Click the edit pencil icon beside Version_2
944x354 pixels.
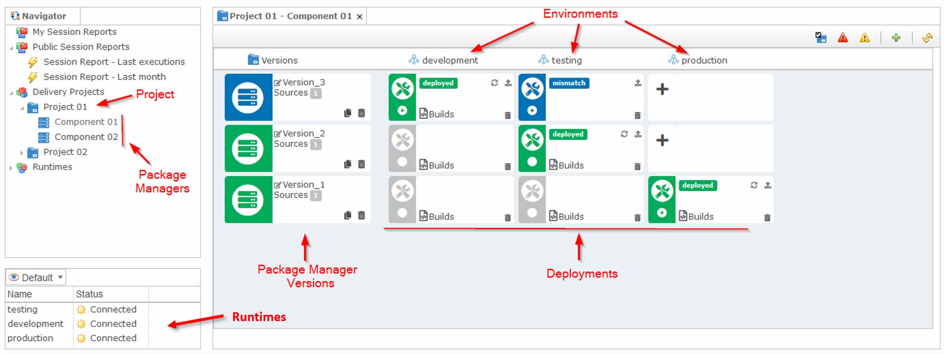point(278,134)
